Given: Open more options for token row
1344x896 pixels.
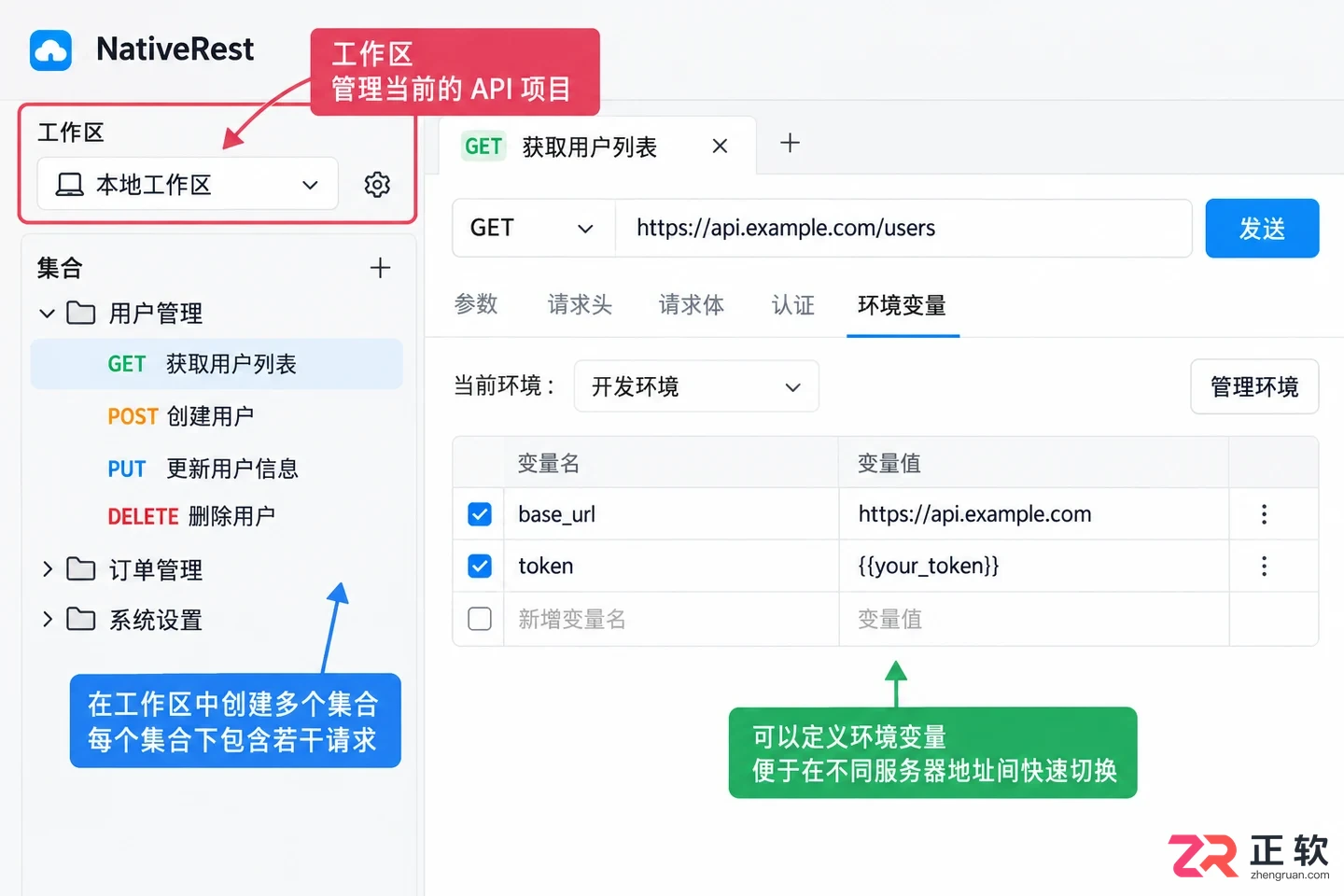Looking at the screenshot, I should pyautogui.click(x=1265, y=567).
